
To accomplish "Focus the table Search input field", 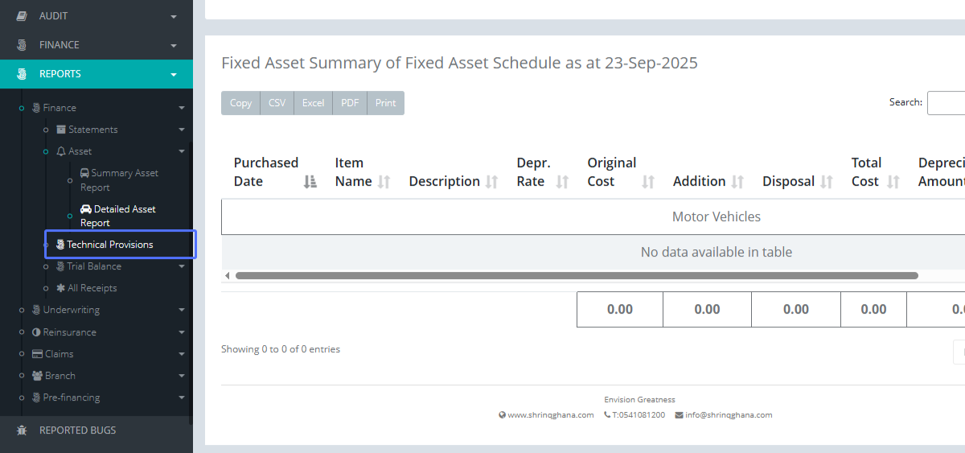I will tap(946, 103).
